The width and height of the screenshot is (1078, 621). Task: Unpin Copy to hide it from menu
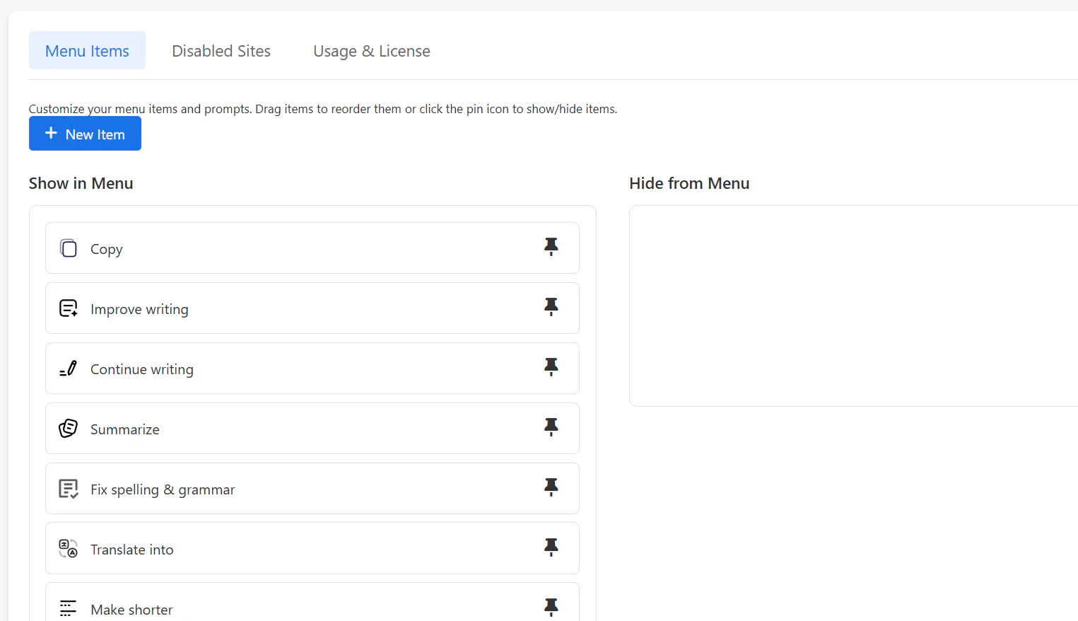pos(551,247)
